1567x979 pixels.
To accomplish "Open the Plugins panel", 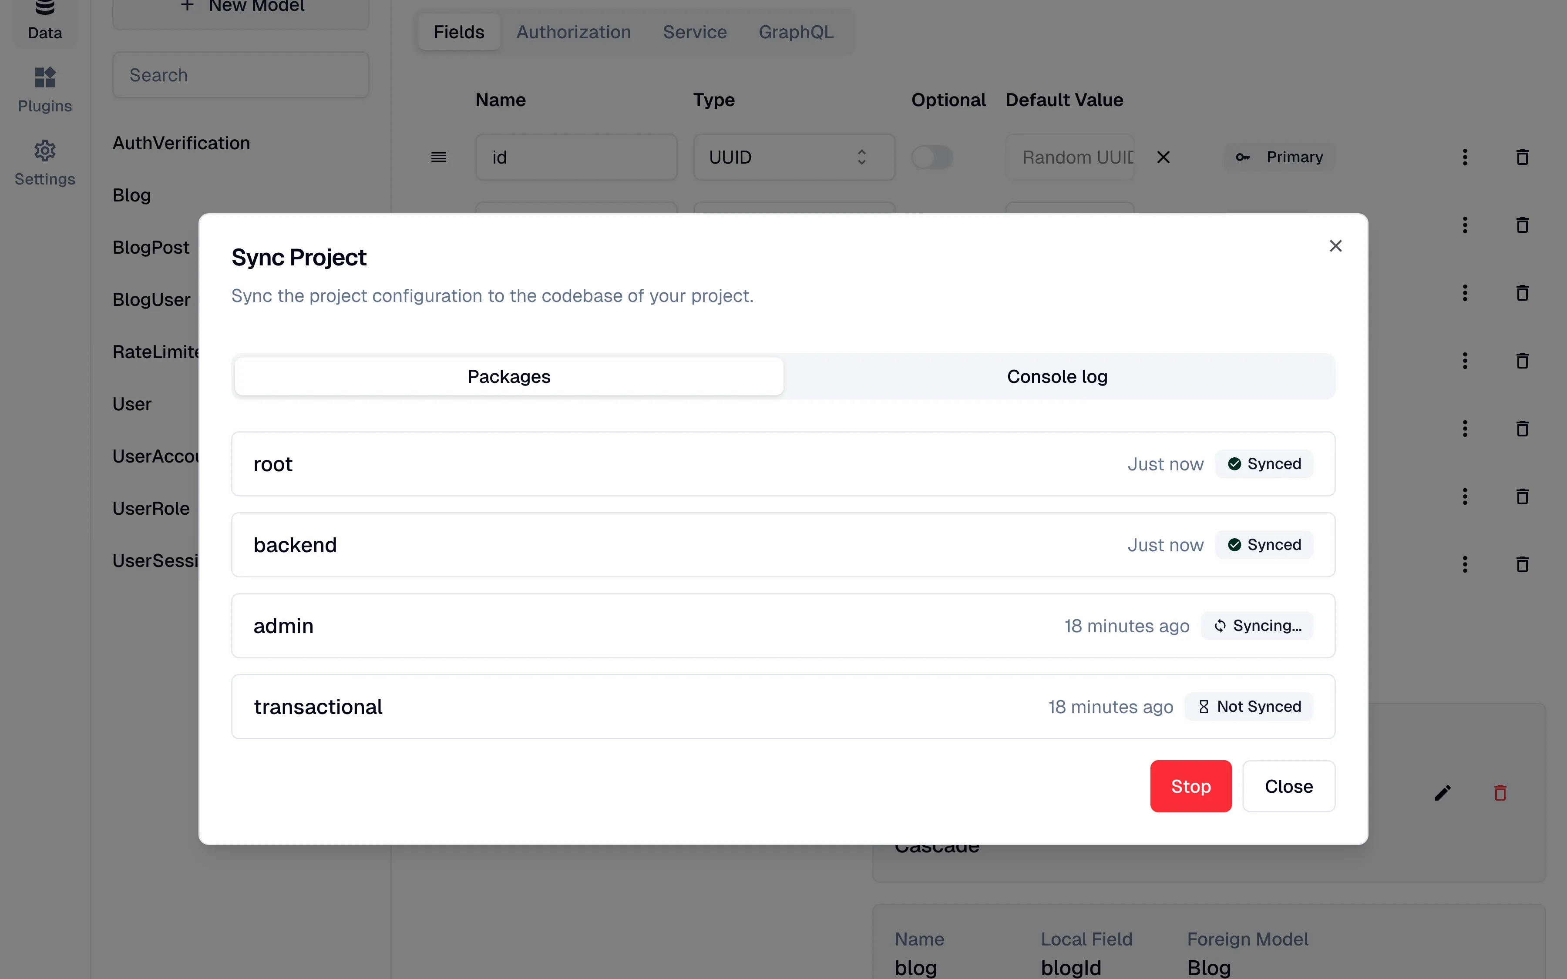I will pos(44,89).
